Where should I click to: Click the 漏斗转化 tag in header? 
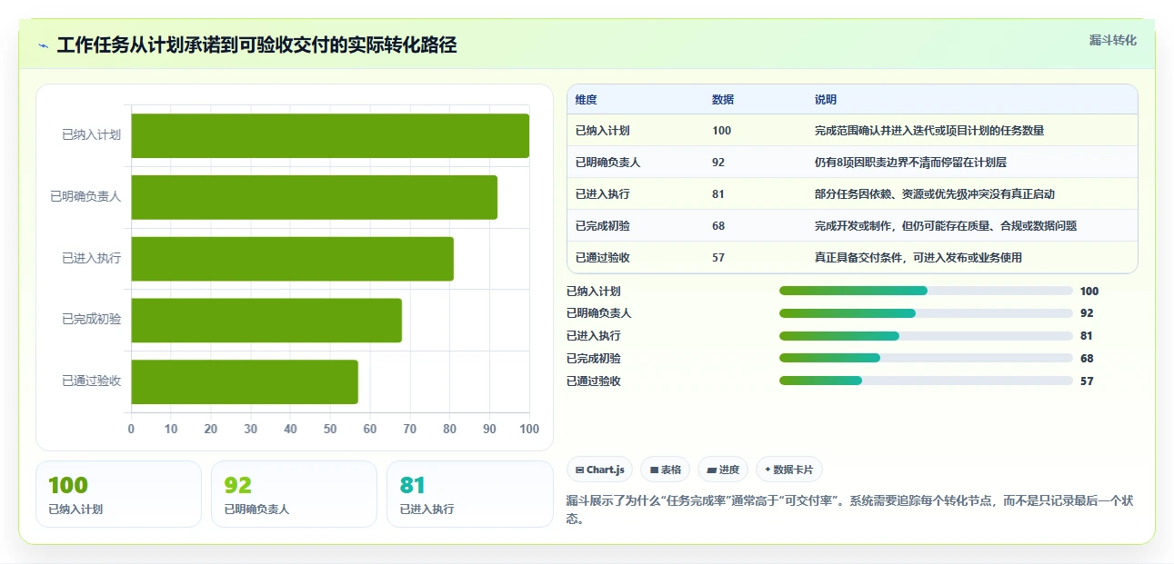coord(1112,40)
